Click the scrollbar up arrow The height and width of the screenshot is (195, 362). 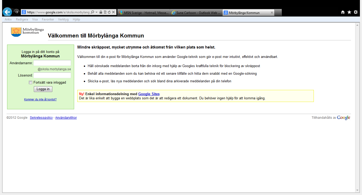(x=357, y=25)
